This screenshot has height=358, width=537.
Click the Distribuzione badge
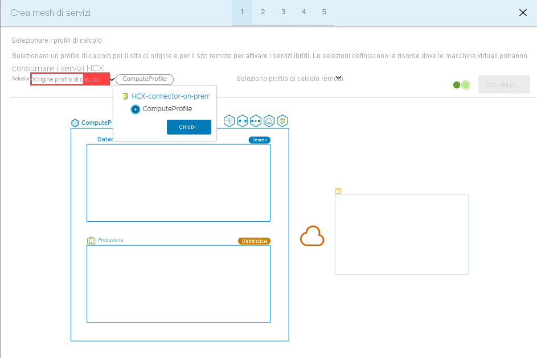coord(255,241)
